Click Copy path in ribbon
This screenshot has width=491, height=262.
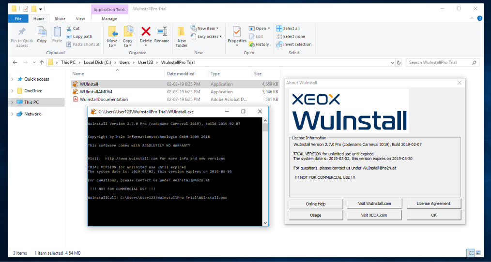tap(79, 36)
